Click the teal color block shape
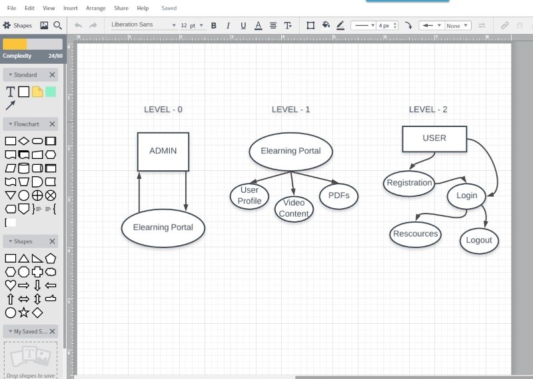This screenshot has height=379, width=533. click(51, 92)
